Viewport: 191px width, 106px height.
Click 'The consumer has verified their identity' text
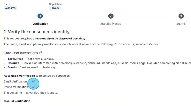click(31, 93)
